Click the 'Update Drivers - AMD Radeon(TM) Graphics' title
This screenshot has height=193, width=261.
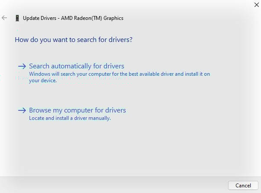(x=73, y=18)
